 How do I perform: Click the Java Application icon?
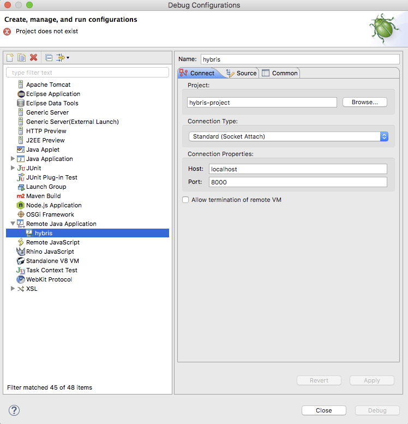click(21, 159)
